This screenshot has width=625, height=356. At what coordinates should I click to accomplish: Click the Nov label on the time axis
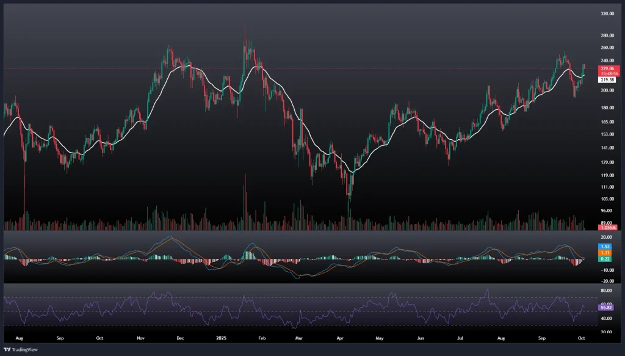click(141, 337)
